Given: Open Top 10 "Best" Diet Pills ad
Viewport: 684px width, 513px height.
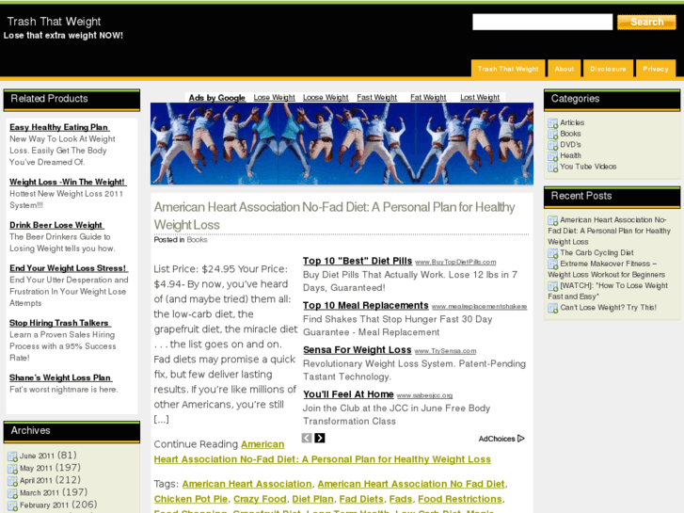Looking at the screenshot, I should point(358,261).
